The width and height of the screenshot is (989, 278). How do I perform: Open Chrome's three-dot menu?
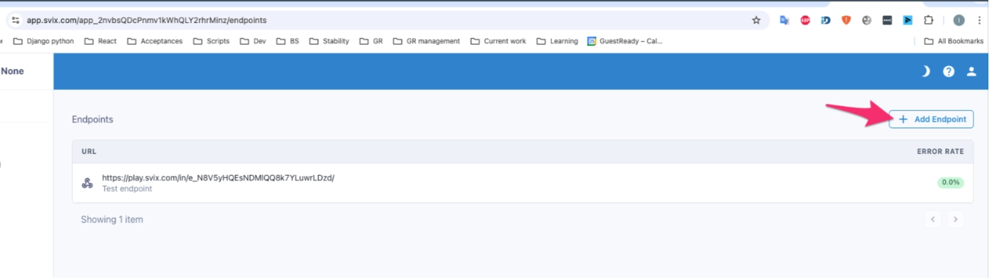pyautogui.click(x=979, y=20)
